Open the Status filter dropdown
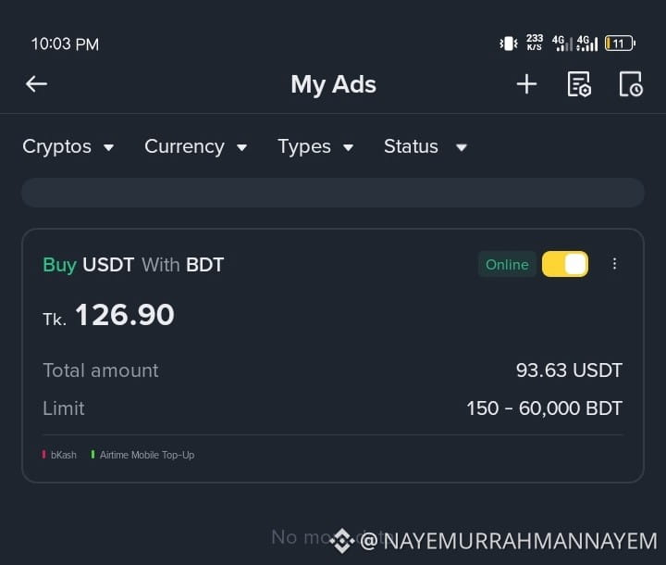666x565 pixels. [425, 146]
